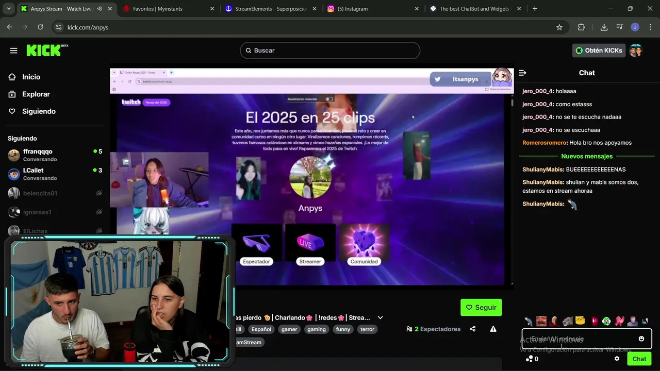The height and width of the screenshot is (371, 660).
Task: Insert the pink clapping hands emote
Action: [619, 321]
